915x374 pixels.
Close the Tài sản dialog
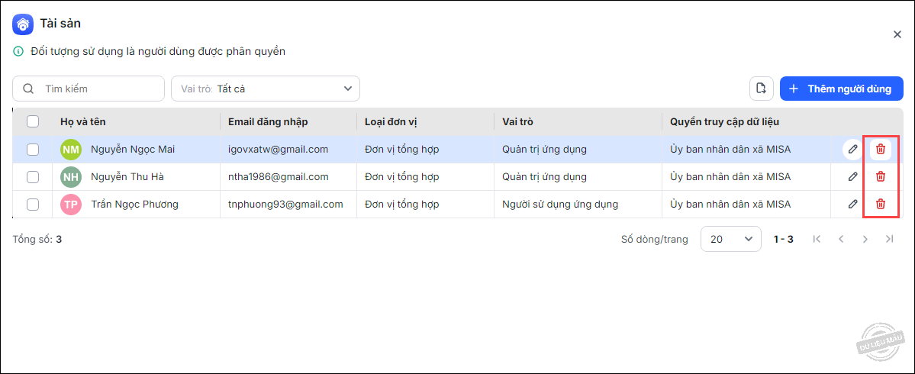pos(897,34)
